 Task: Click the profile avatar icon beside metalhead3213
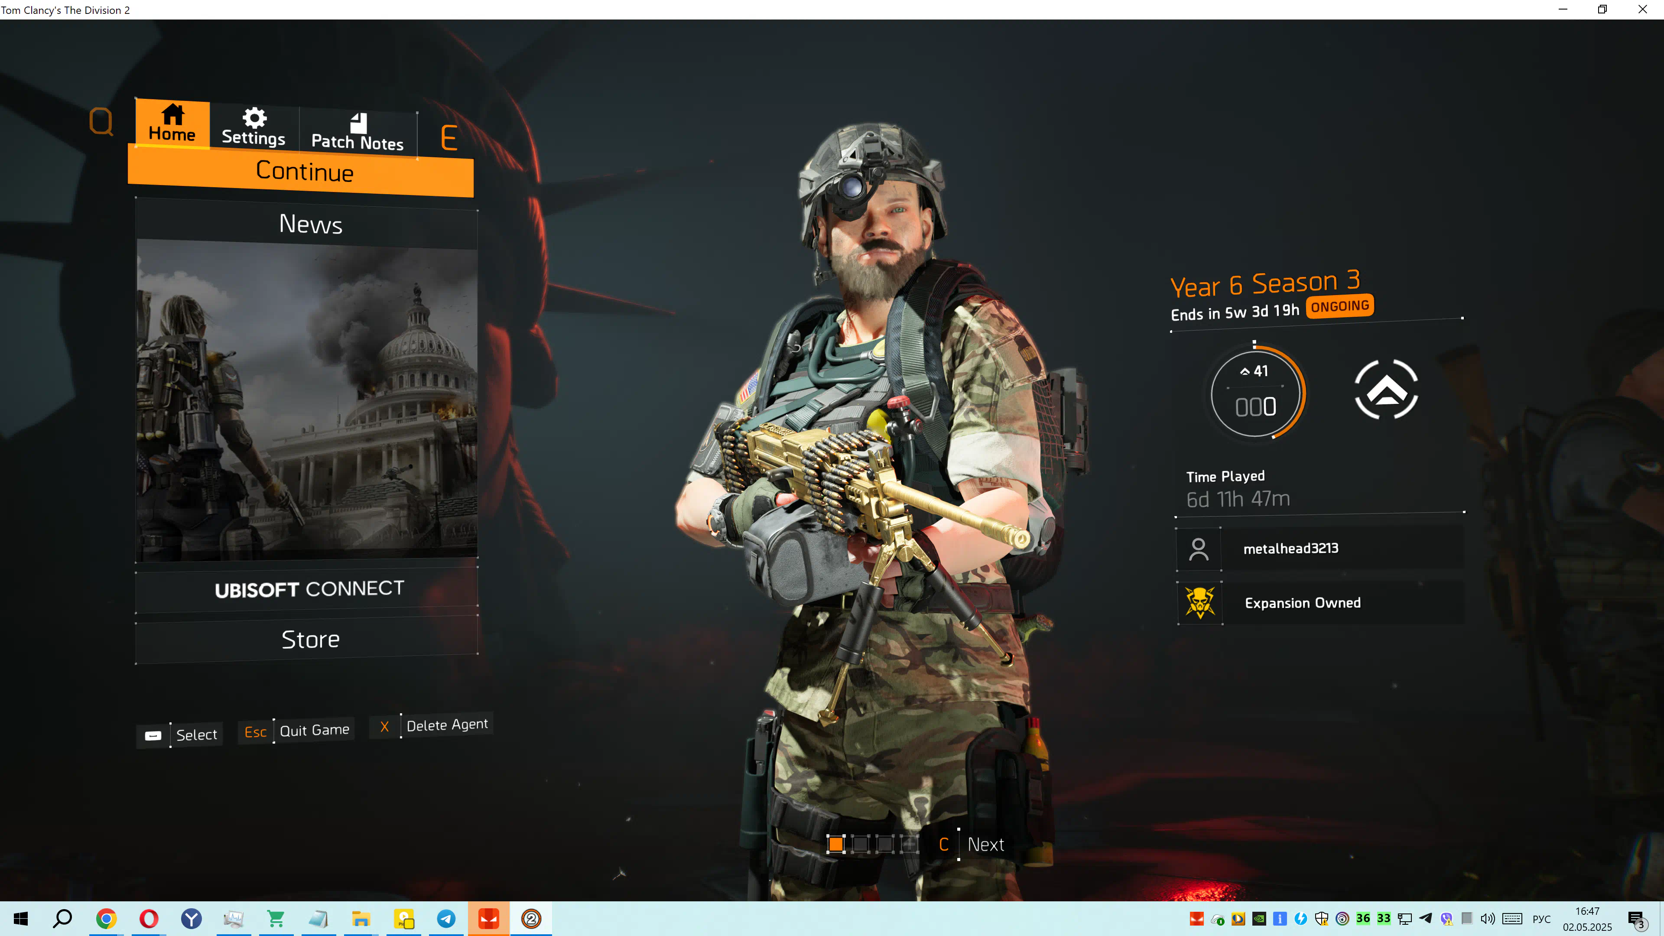click(x=1199, y=549)
